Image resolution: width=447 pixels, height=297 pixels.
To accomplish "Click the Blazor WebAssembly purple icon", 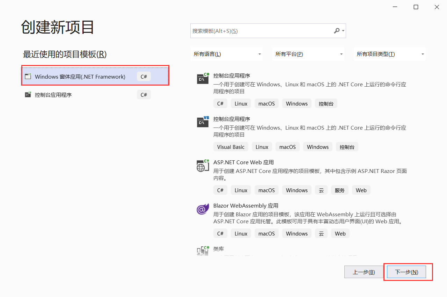I will click(203, 209).
